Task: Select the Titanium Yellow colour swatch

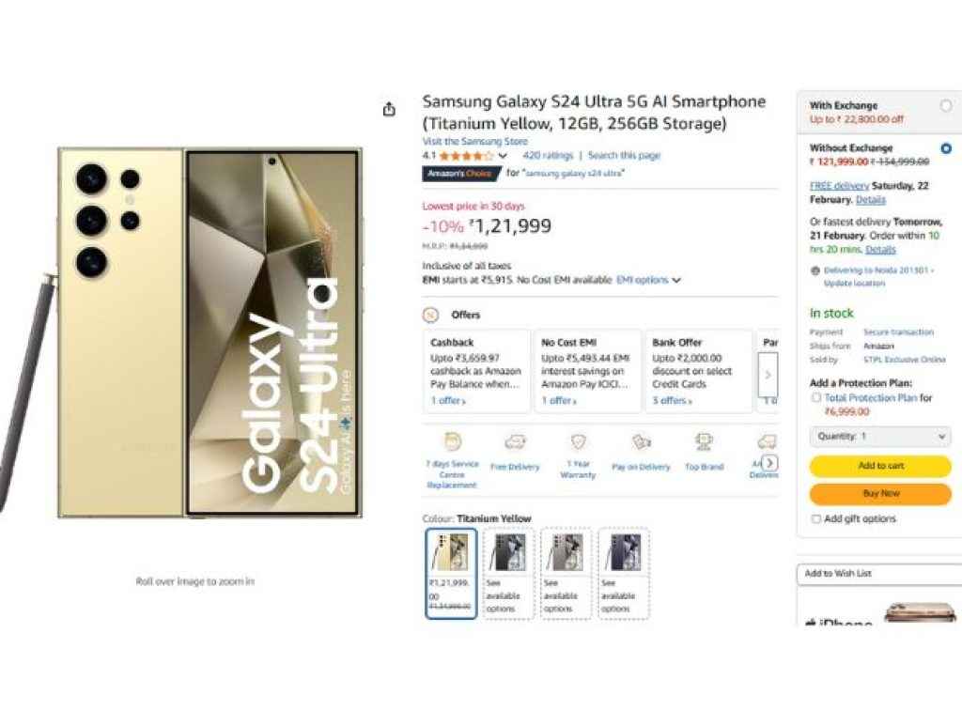Action: (451, 573)
